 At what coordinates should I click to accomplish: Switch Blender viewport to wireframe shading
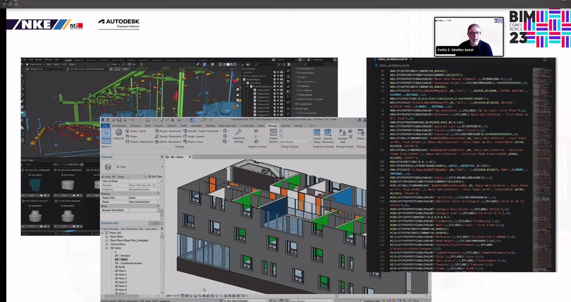pos(225,64)
